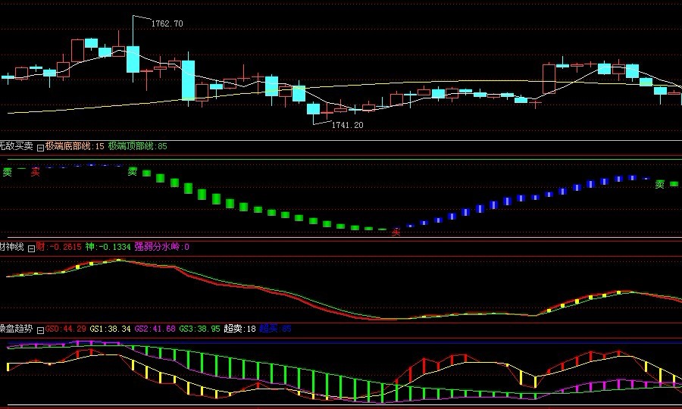Image resolution: width=682 pixels, height=409 pixels.
Task: Click the 极端底部线:15 value label
Action: [75, 146]
